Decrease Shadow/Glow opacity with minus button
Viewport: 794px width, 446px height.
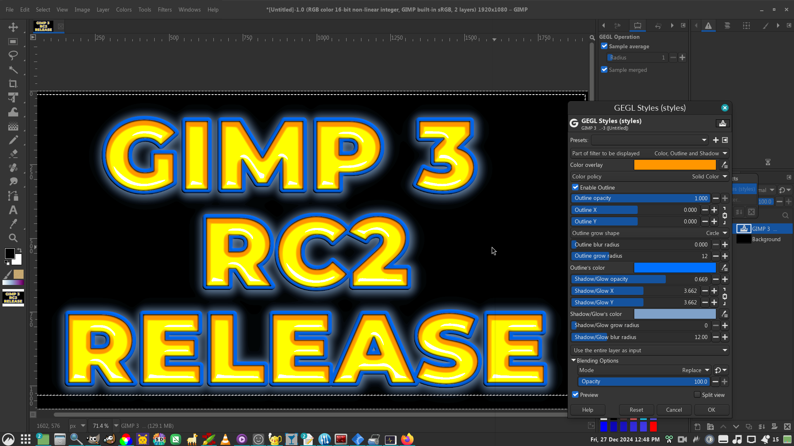click(715, 279)
